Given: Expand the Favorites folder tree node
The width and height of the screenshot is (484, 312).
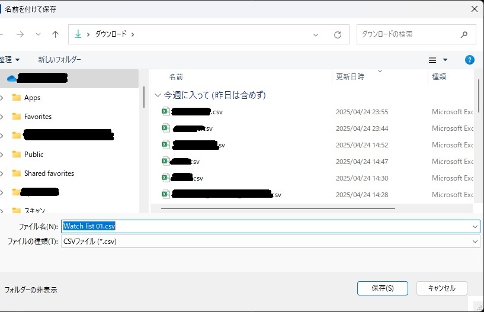Looking at the screenshot, I should (x=2, y=117).
